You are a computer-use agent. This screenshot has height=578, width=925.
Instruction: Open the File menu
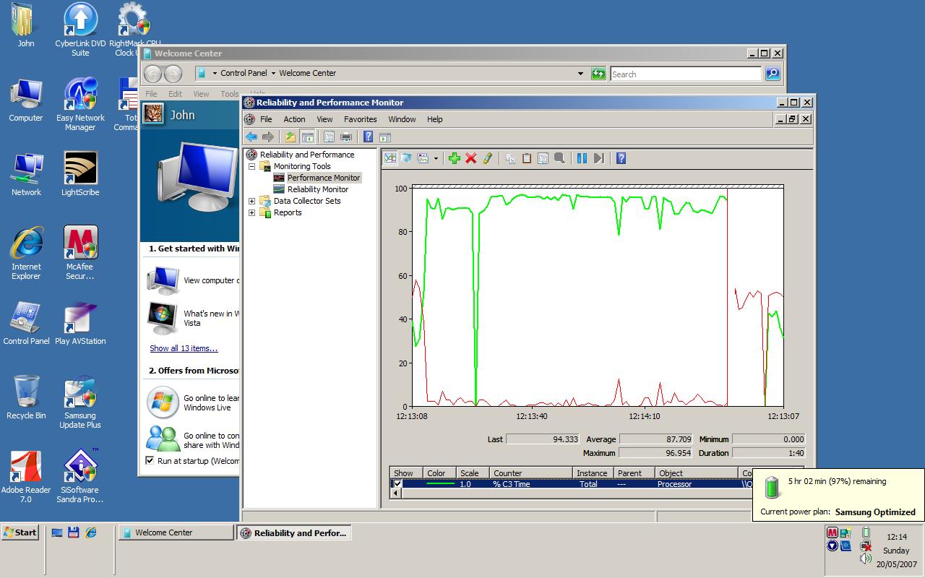(x=266, y=119)
